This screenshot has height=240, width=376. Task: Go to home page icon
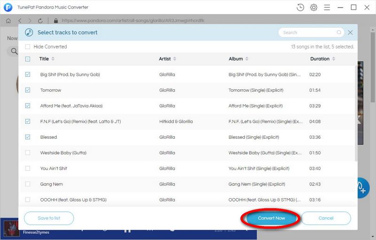[8, 21]
